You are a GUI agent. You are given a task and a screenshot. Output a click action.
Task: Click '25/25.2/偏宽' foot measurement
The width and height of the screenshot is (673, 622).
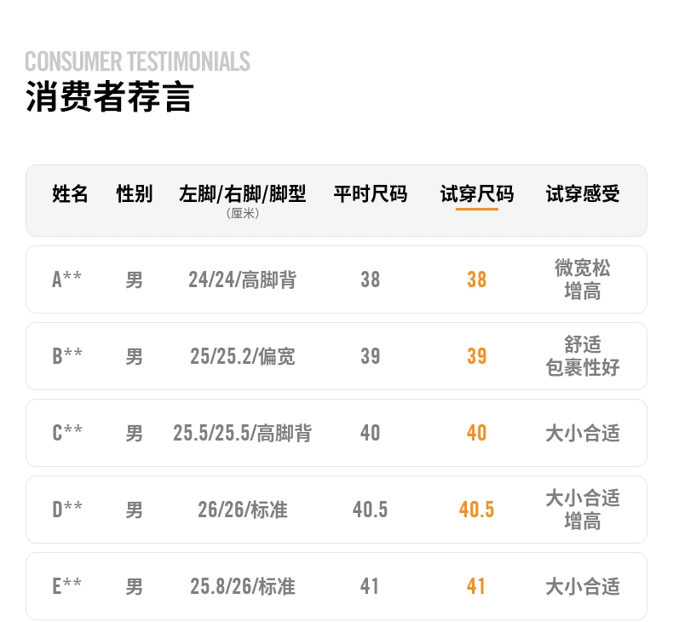coord(243,356)
